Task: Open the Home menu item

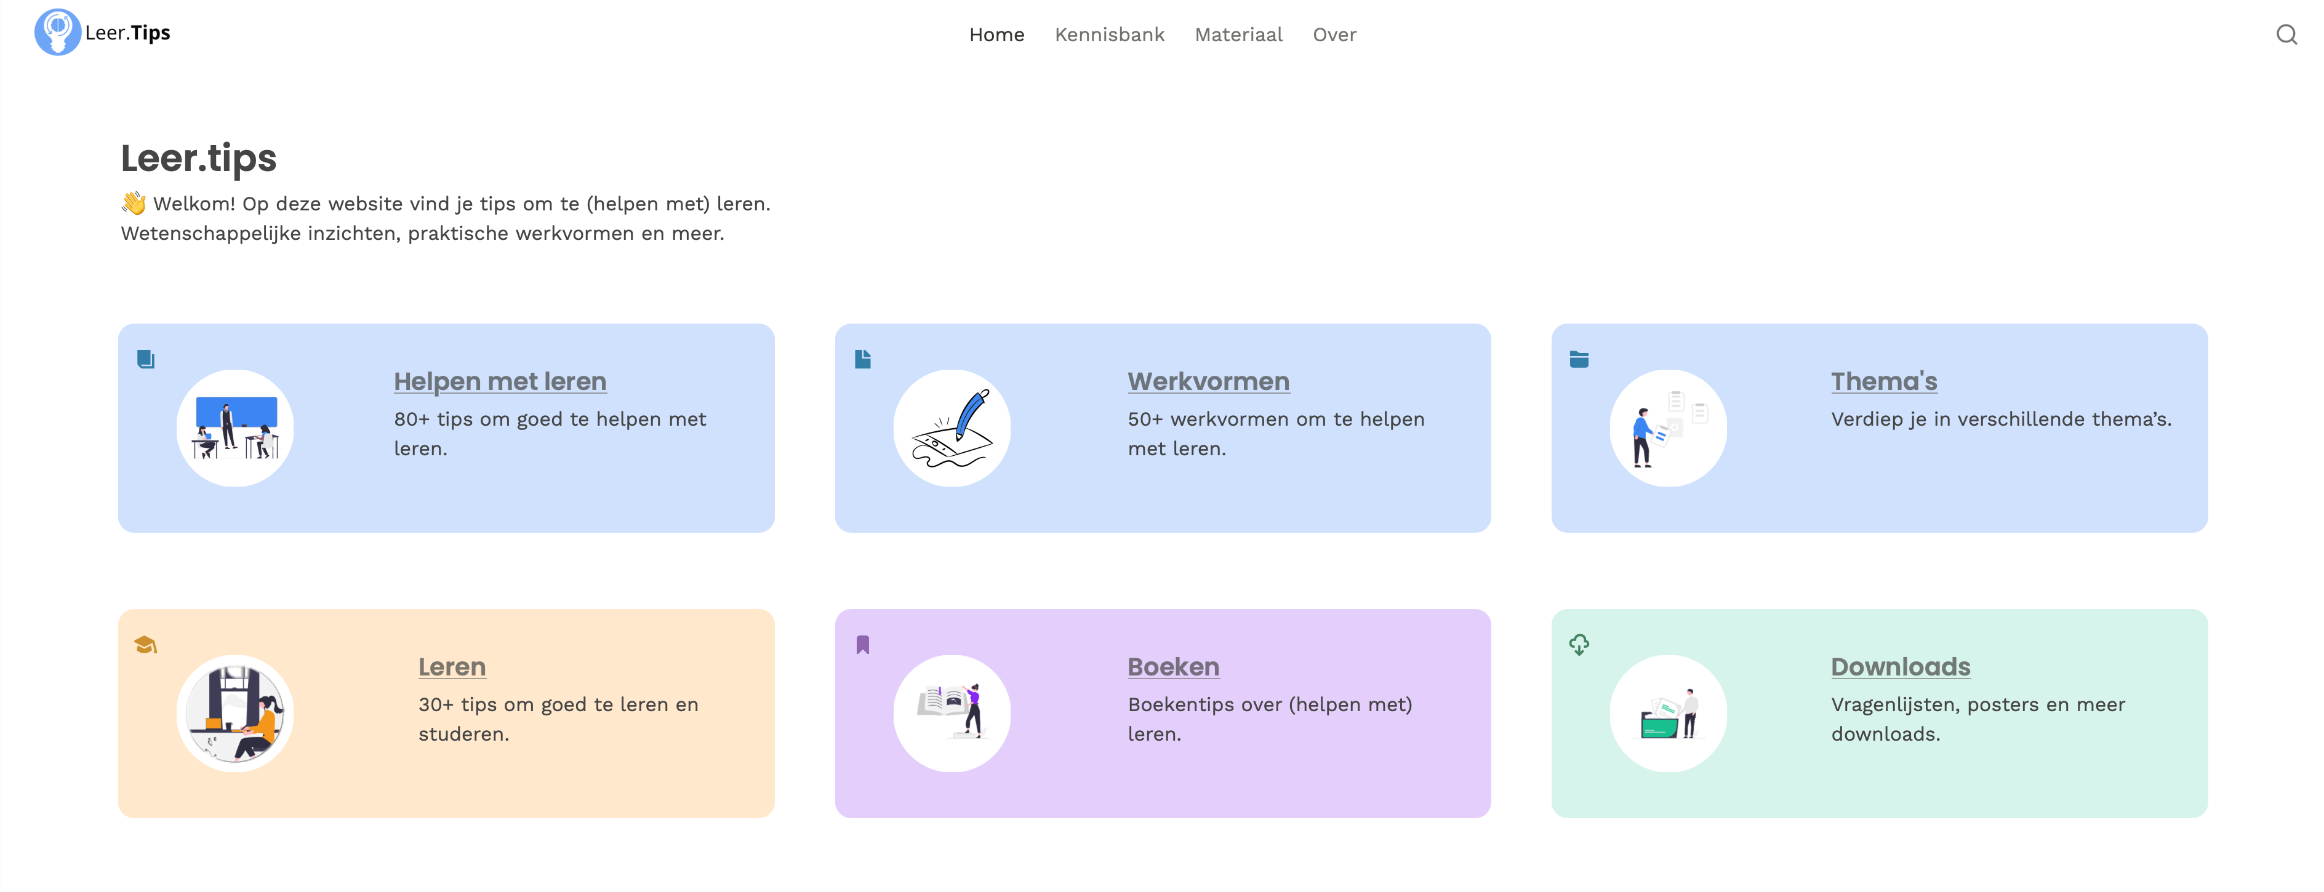Action: tap(996, 34)
